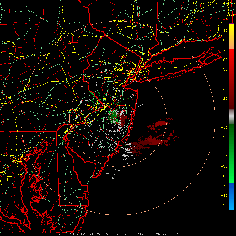Click the 70 value on velocity scale
The width and height of the screenshot is (236, 236).
click(x=225, y=50)
